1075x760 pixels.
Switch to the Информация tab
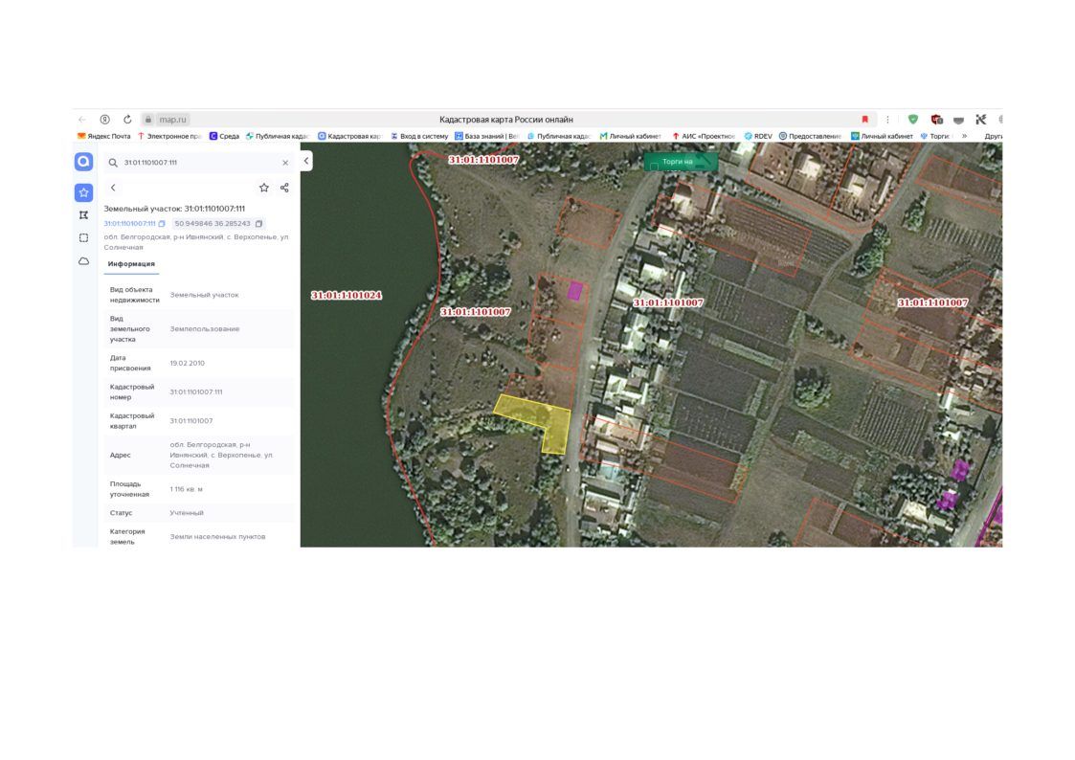tap(131, 264)
